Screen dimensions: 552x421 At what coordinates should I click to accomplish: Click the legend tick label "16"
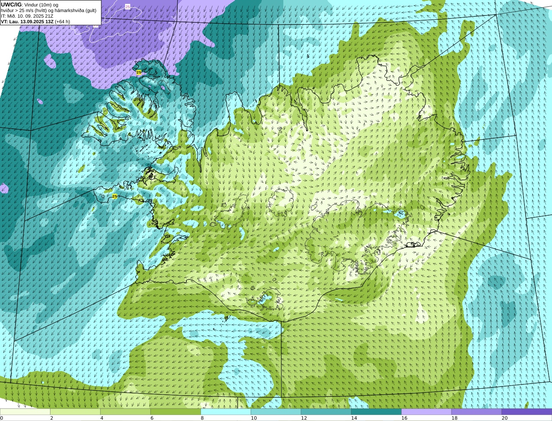click(404, 418)
